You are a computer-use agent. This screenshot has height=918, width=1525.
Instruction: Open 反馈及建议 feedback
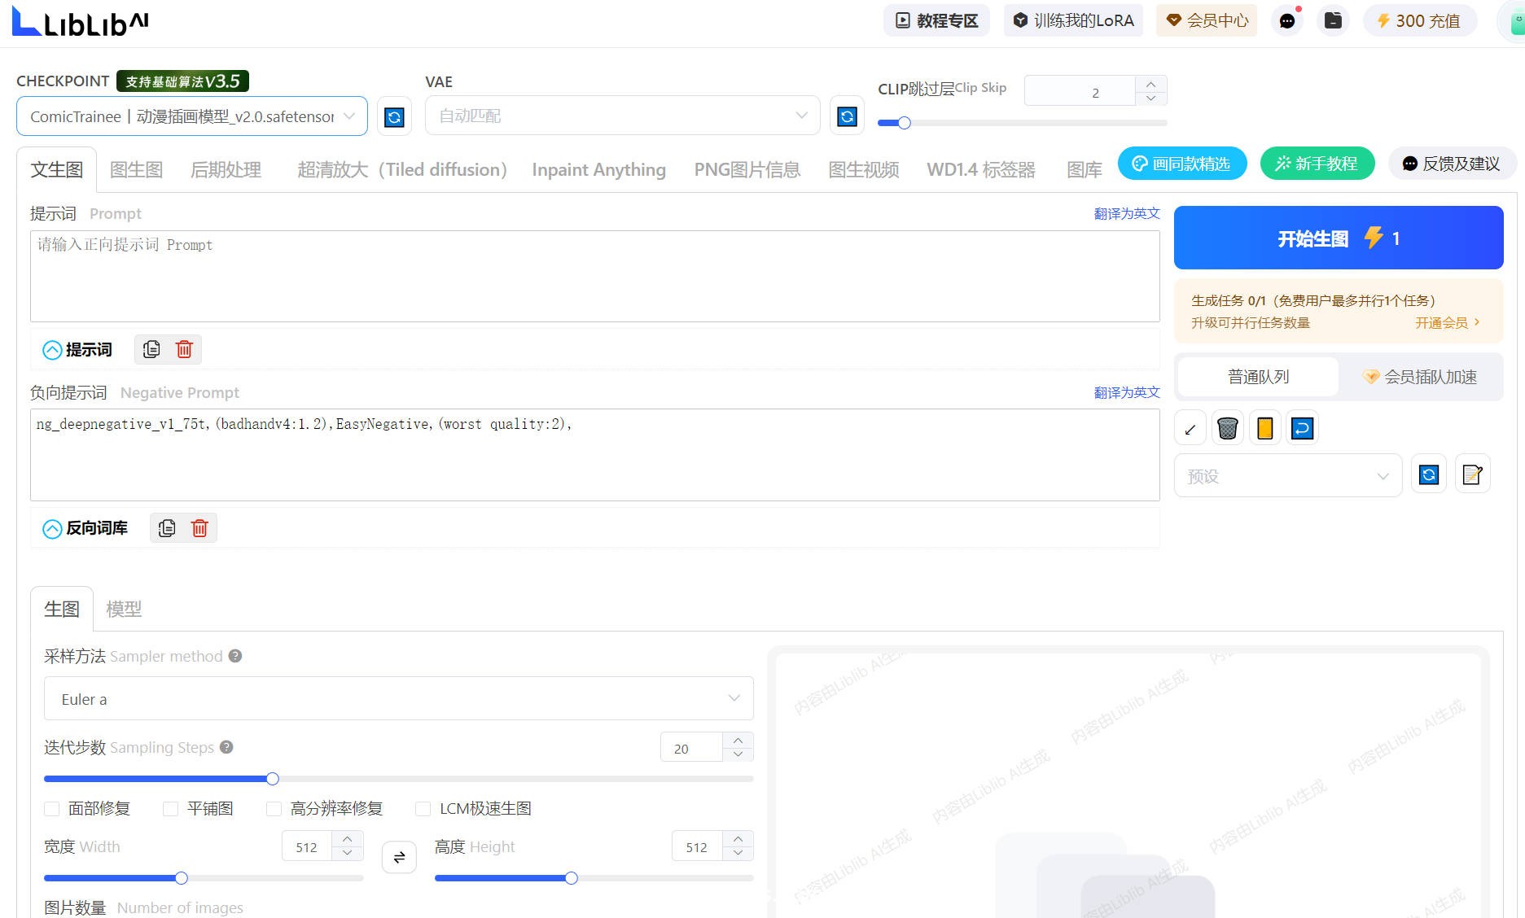coord(1452,164)
